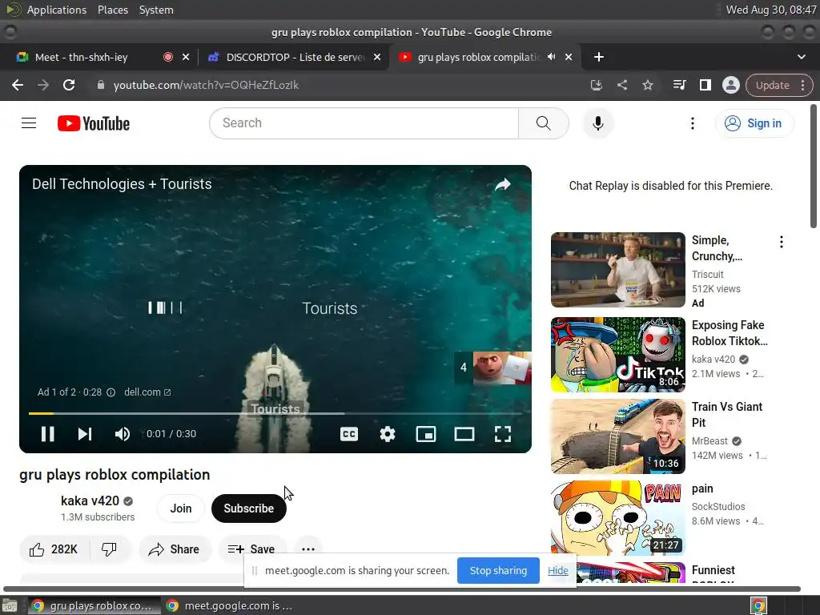Screen dimensions: 820x615
Task: Toggle Chrome side panel
Action: coord(705,85)
